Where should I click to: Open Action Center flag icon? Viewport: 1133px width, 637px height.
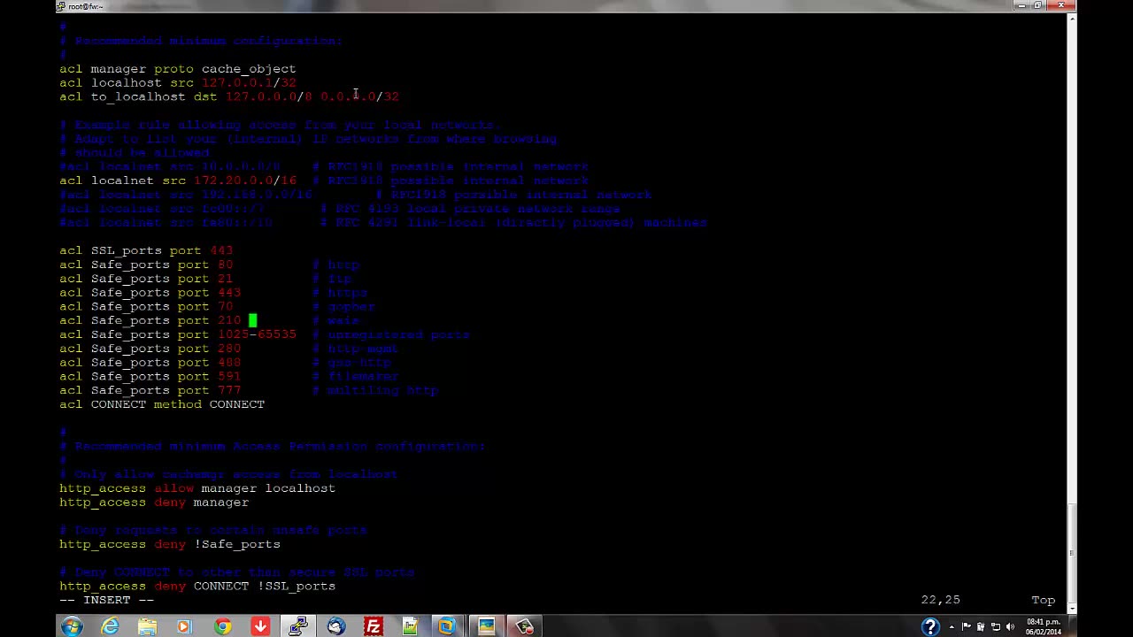tap(967, 626)
